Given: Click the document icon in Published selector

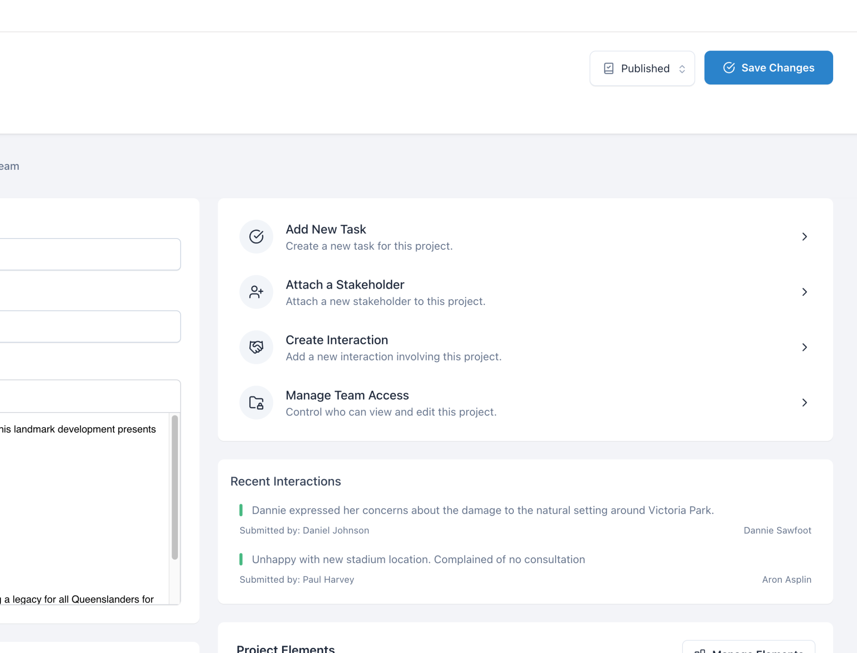Looking at the screenshot, I should pyautogui.click(x=609, y=69).
